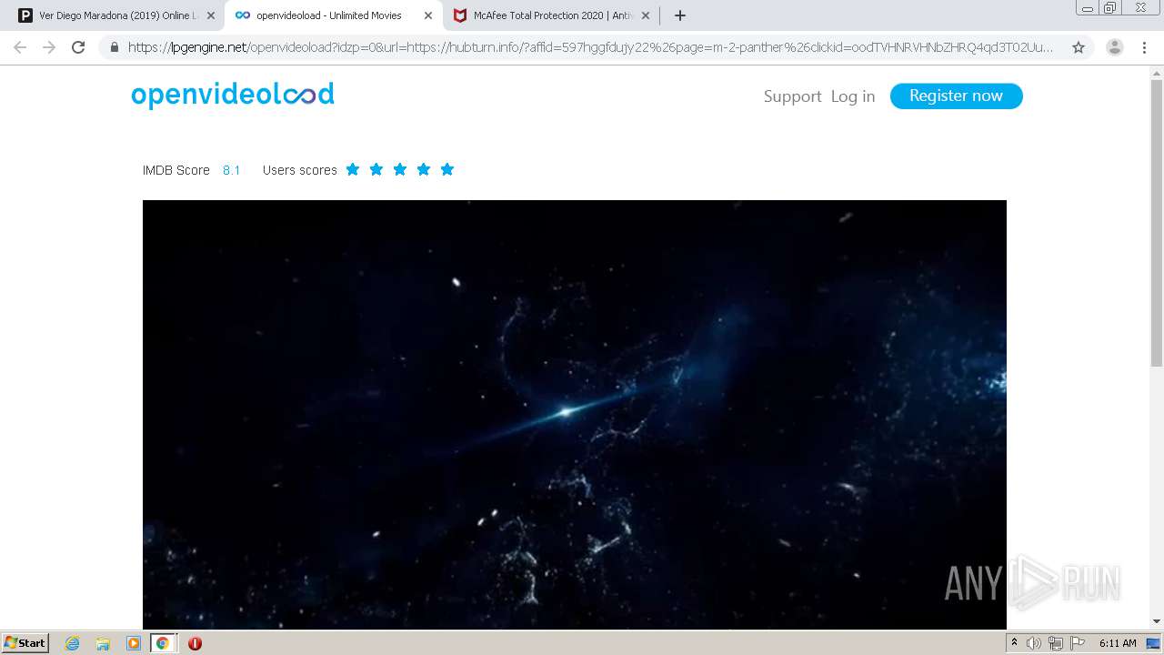
Task: Click the video player preview
Action: (575, 414)
